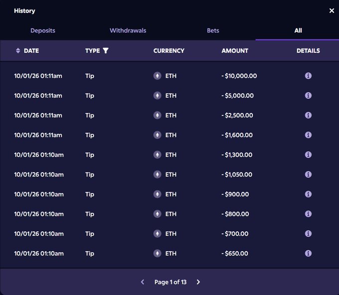This screenshot has width=339, height=295.
Task: Click the ETH coin icon in the $10,000.00 row
Action: click(x=158, y=76)
